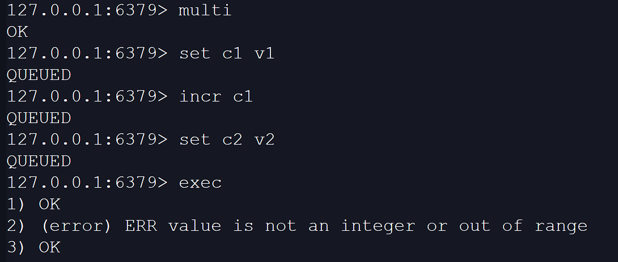Click the word 'value' in the error
The height and width of the screenshot is (262, 618).
194,226
